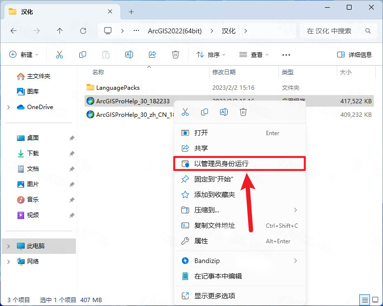Viewport: 383px width, 306px height.
Task: Open 文档 in the navigation pane
Action: [28, 169]
